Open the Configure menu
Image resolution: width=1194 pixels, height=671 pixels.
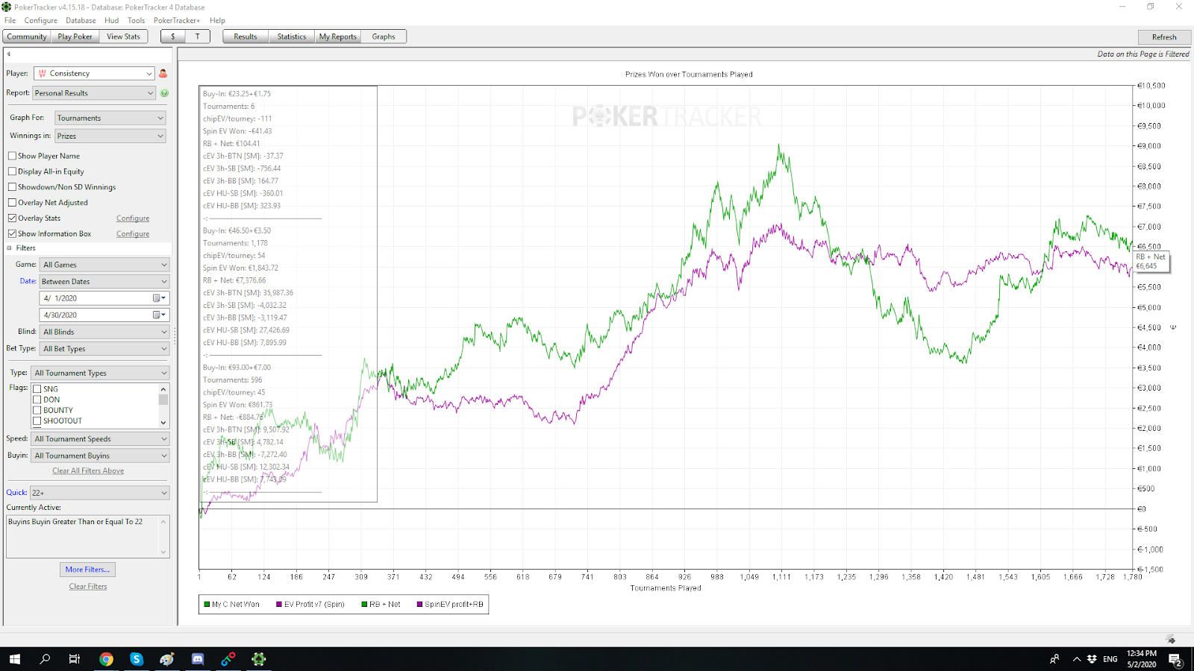(41, 20)
